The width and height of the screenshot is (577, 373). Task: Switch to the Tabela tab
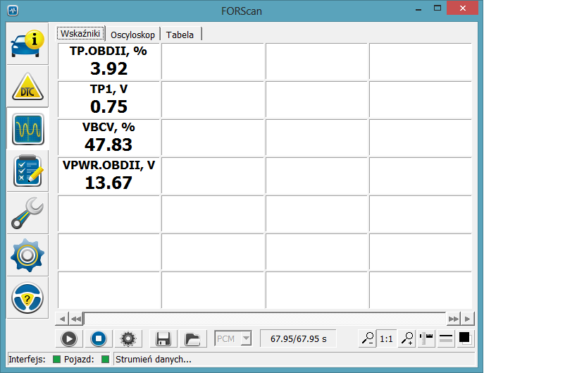pos(180,35)
